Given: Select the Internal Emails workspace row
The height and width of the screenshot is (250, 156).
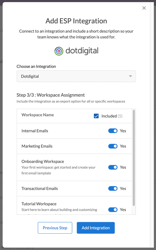Looking at the screenshot, I should click(x=35, y=131).
